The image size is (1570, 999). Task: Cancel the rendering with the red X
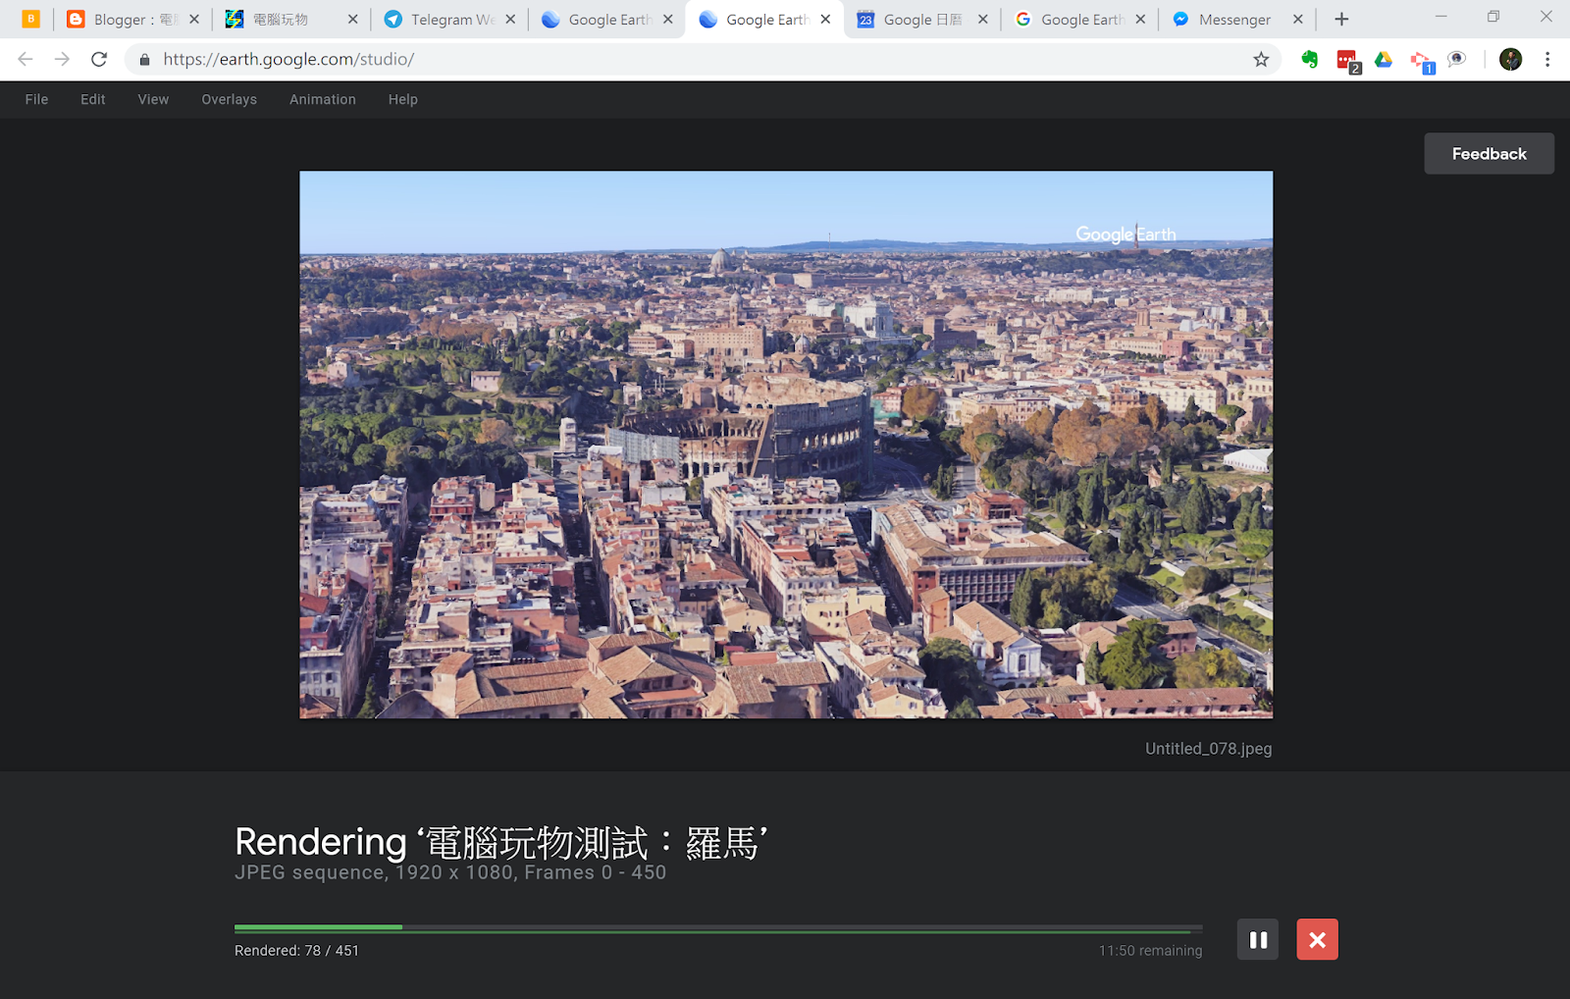tap(1317, 939)
